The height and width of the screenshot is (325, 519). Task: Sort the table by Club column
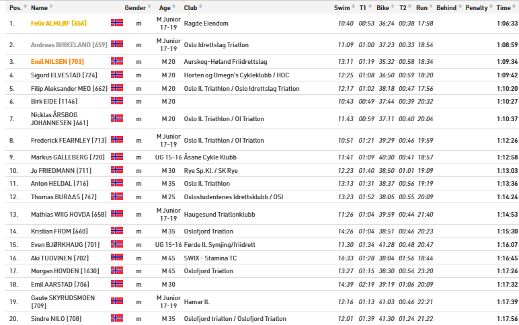coord(190,7)
